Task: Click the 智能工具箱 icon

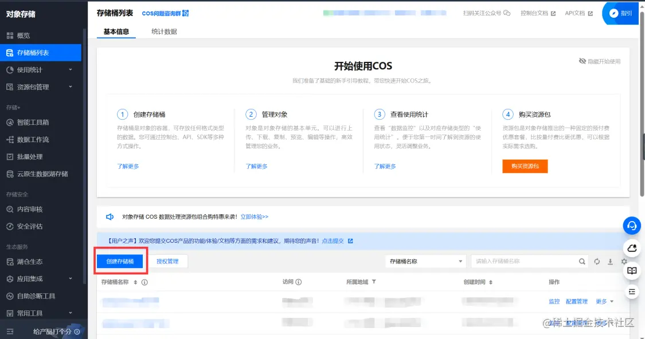Action: pos(10,123)
